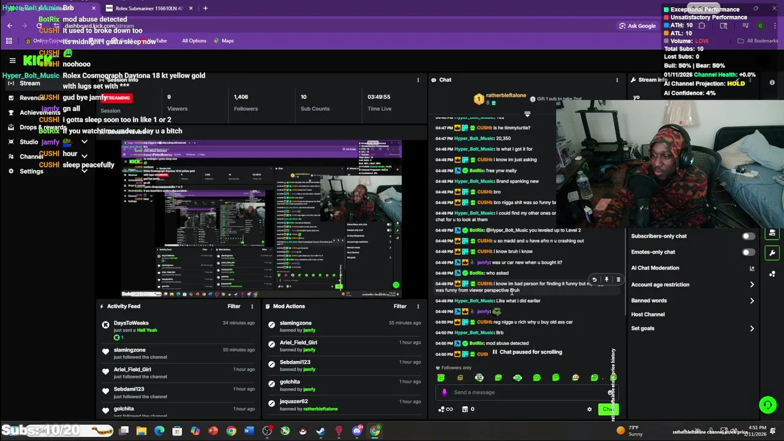
Task: Open the channel points infinity icon
Action: point(445,409)
